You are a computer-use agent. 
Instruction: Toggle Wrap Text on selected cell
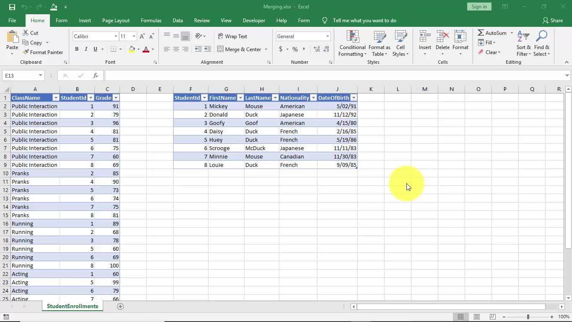pos(232,36)
